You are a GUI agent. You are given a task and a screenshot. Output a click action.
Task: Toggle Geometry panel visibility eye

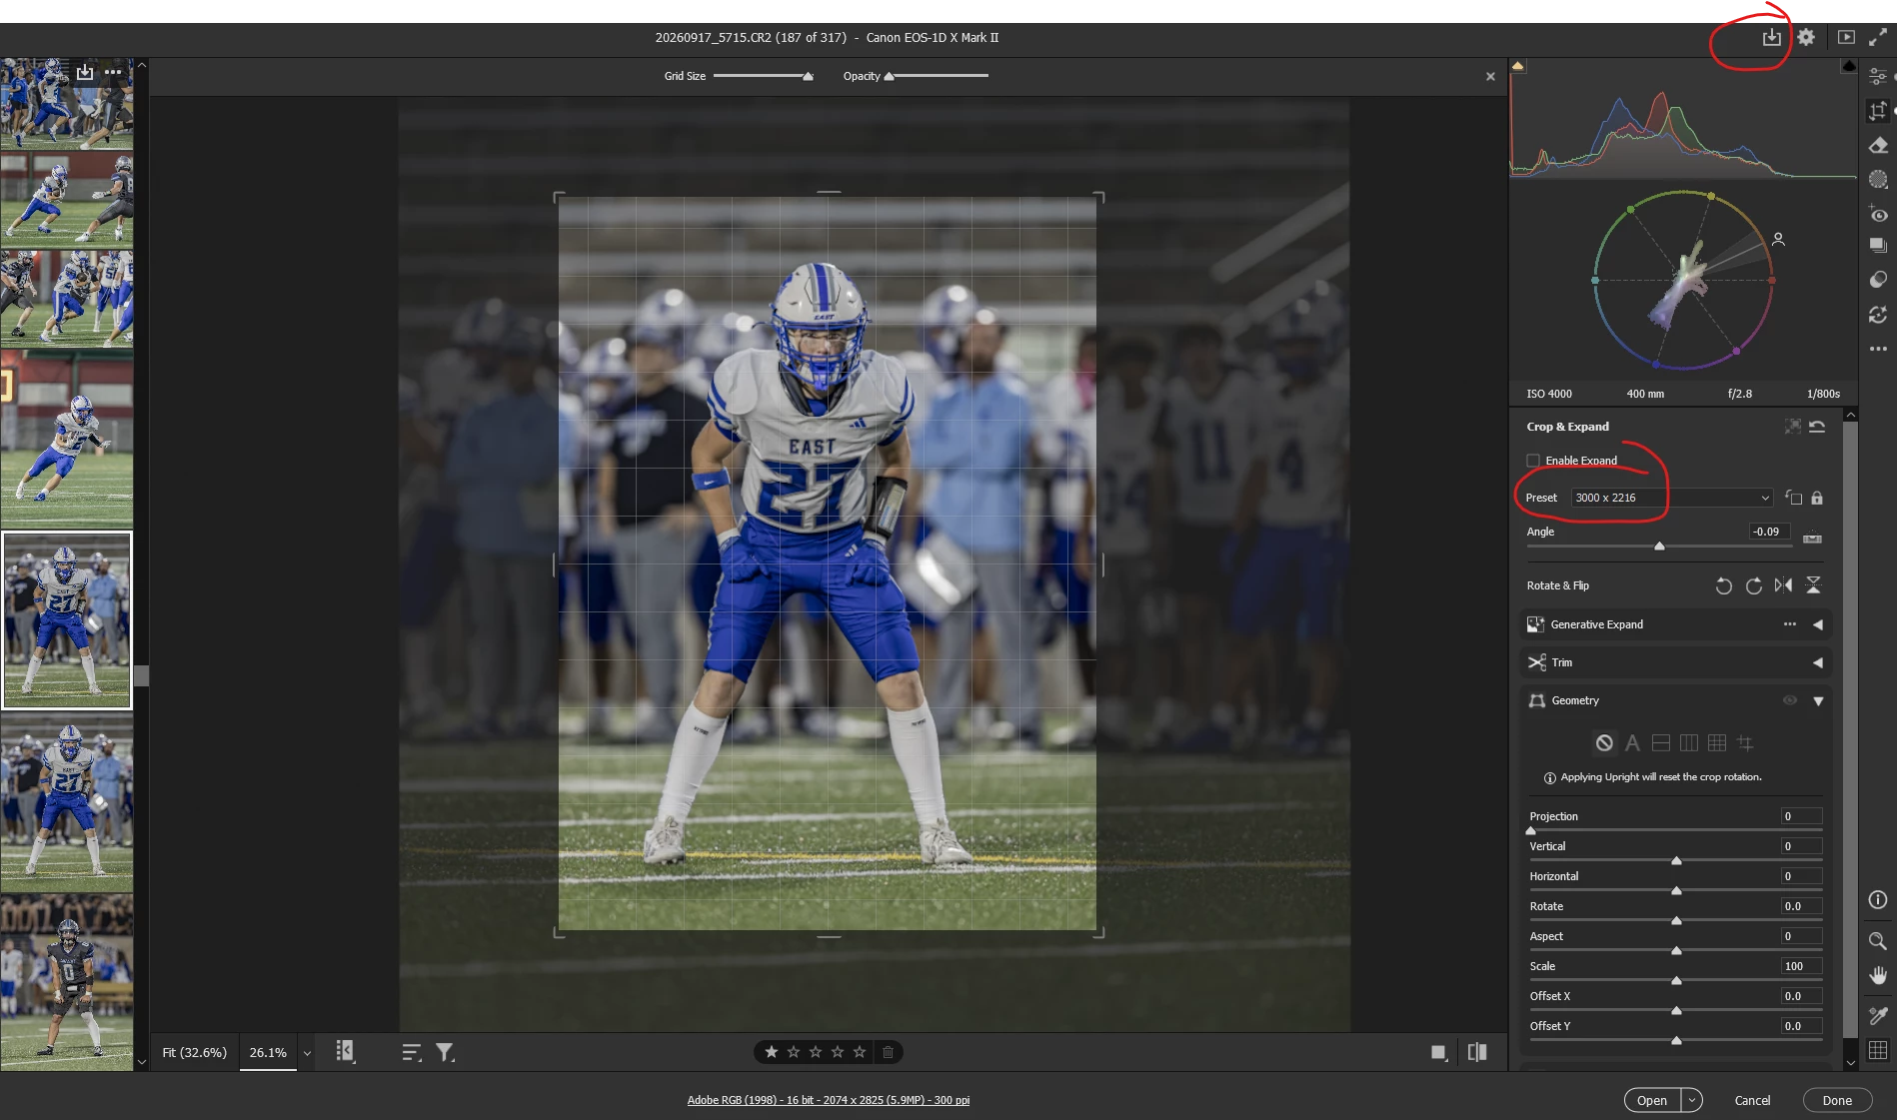(x=1790, y=700)
